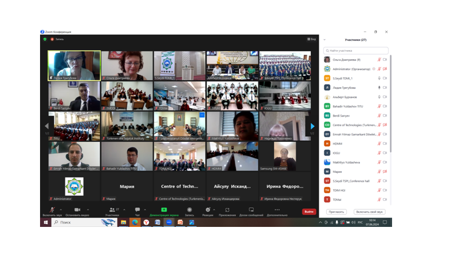Open caret beside Чат toolbar button
This screenshot has width=462, height=259.
[x=144, y=209]
